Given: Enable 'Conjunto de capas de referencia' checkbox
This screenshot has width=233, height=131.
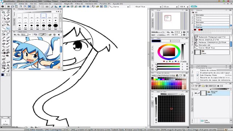Looking at the screenshot, I should (x=198, y=80).
